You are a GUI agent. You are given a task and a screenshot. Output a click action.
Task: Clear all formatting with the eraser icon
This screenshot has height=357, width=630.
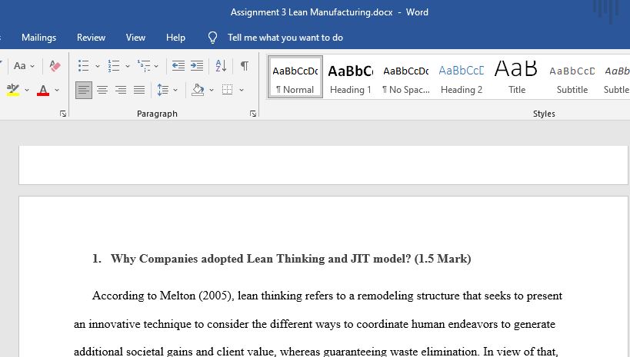(x=55, y=66)
